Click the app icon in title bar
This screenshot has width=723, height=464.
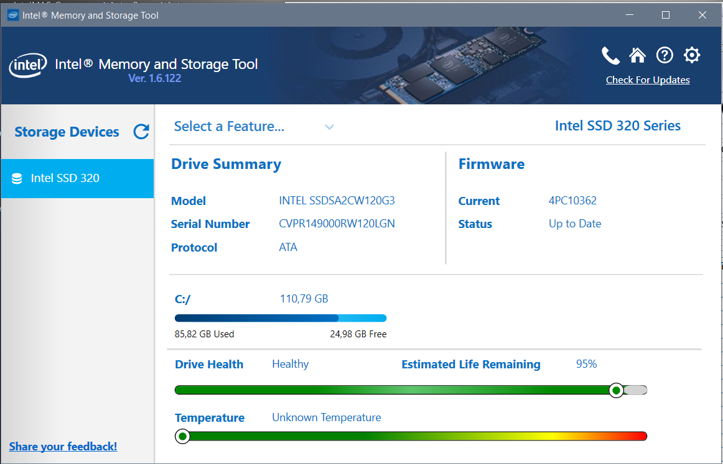13,15
